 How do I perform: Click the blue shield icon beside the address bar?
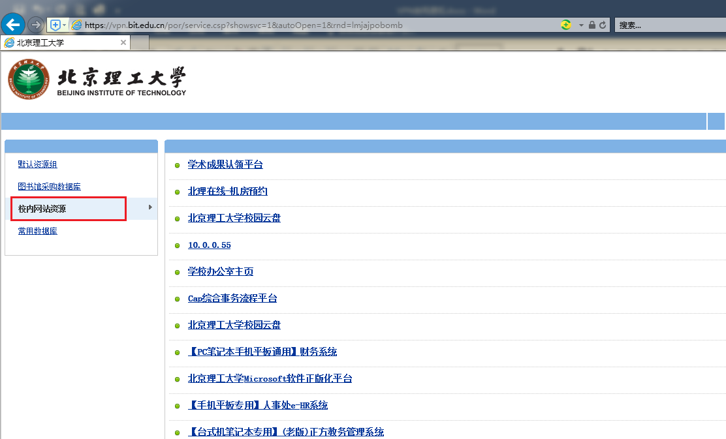coord(55,25)
